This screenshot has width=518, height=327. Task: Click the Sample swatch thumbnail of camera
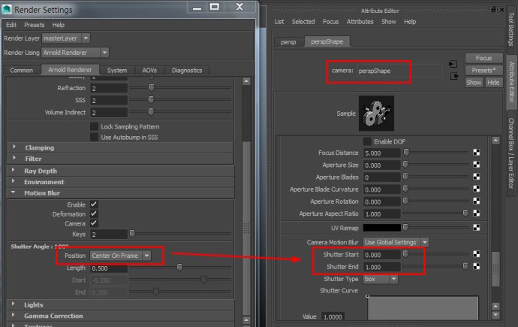point(376,114)
